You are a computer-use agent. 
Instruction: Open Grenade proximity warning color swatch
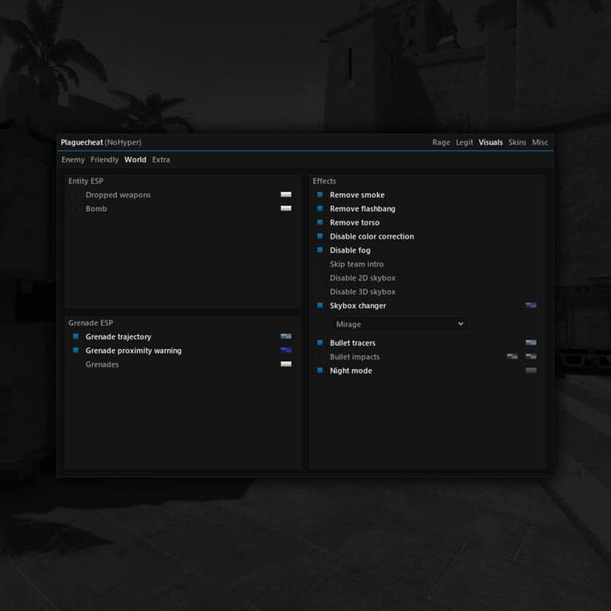(x=286, y=350)
